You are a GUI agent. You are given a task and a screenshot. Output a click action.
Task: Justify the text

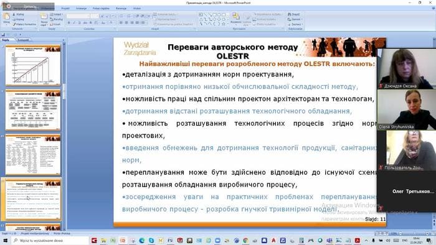[137, 23]
